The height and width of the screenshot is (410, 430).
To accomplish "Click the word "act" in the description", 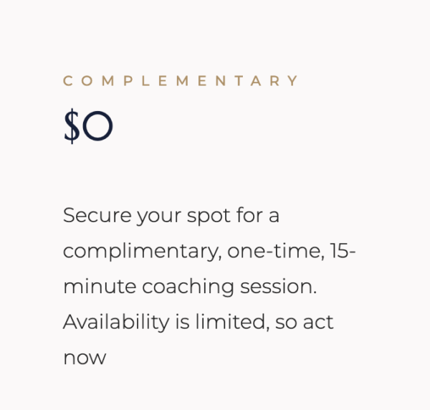I will 317,323.
